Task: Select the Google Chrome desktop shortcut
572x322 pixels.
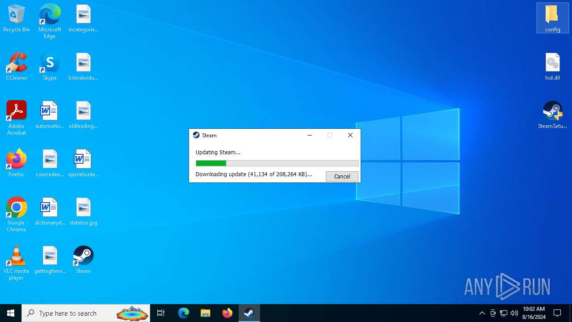Action: 17,215
